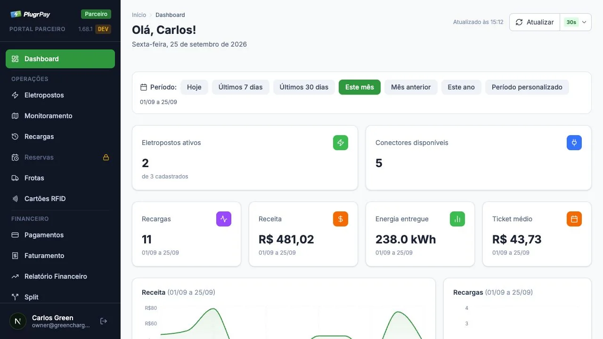Go to Recargas in the sidebar

click(x=60, y=137)
